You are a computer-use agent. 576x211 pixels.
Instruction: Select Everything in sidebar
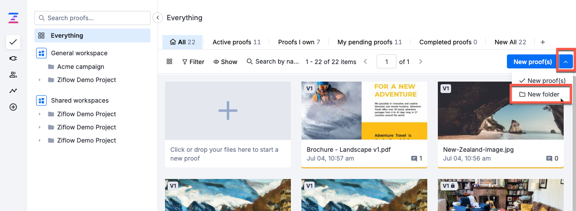pyautogui.click(x=92, y=36)
